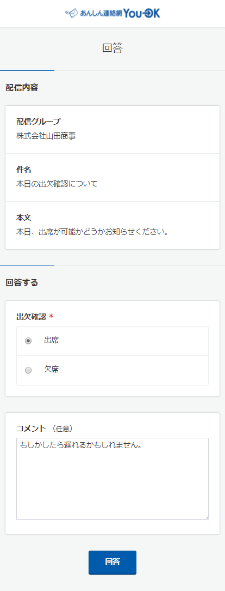Click the 欠席 option label text
225x591 pixels.
pyautogui.click(x=52, y=370)
